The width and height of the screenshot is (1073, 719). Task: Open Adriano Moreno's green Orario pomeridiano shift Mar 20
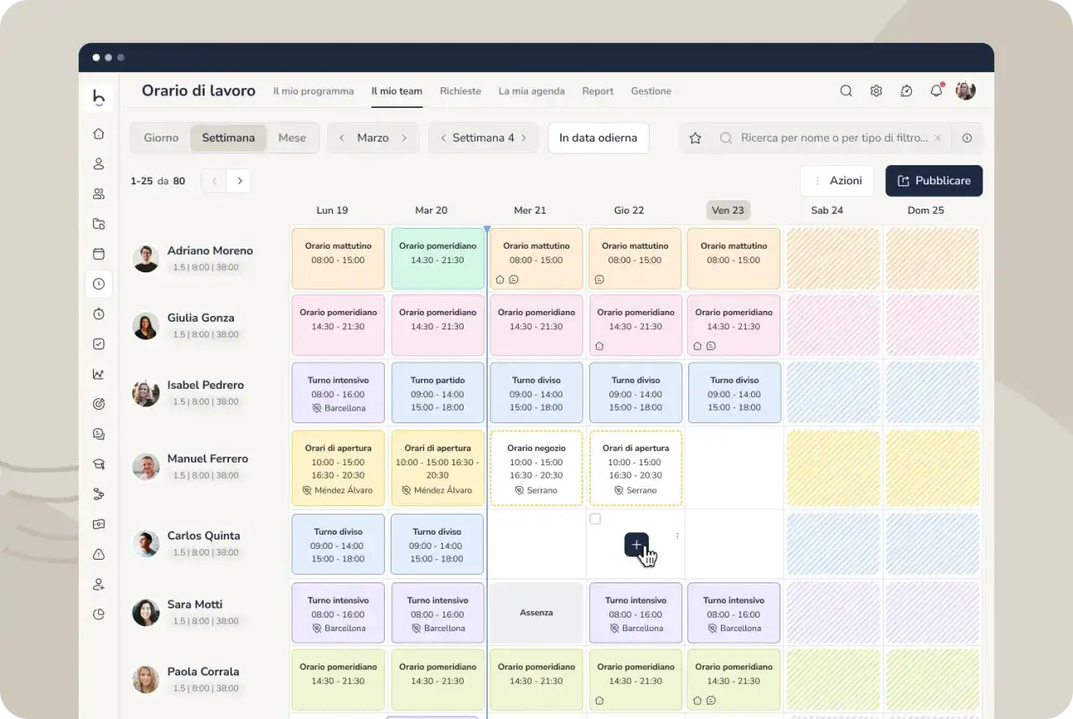coord(438,259)
